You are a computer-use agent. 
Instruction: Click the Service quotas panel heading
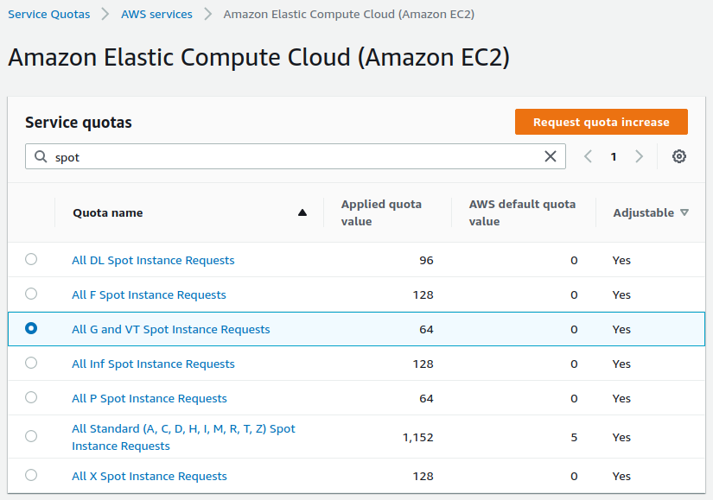click(x=78, y=123)
